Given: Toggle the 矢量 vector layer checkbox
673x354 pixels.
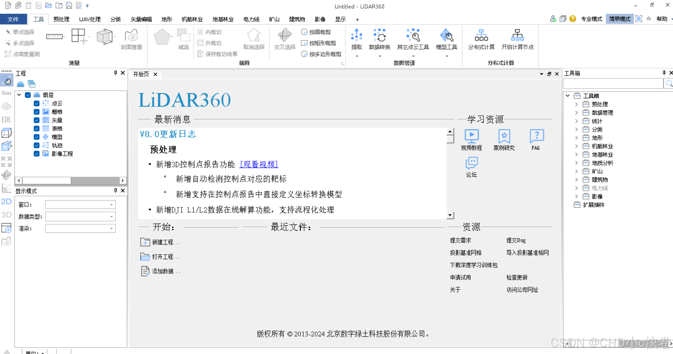Looking at the screenshot, I should click(36, 120).
